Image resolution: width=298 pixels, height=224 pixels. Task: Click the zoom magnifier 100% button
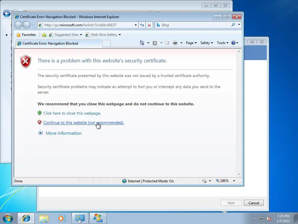pos(222,181)
